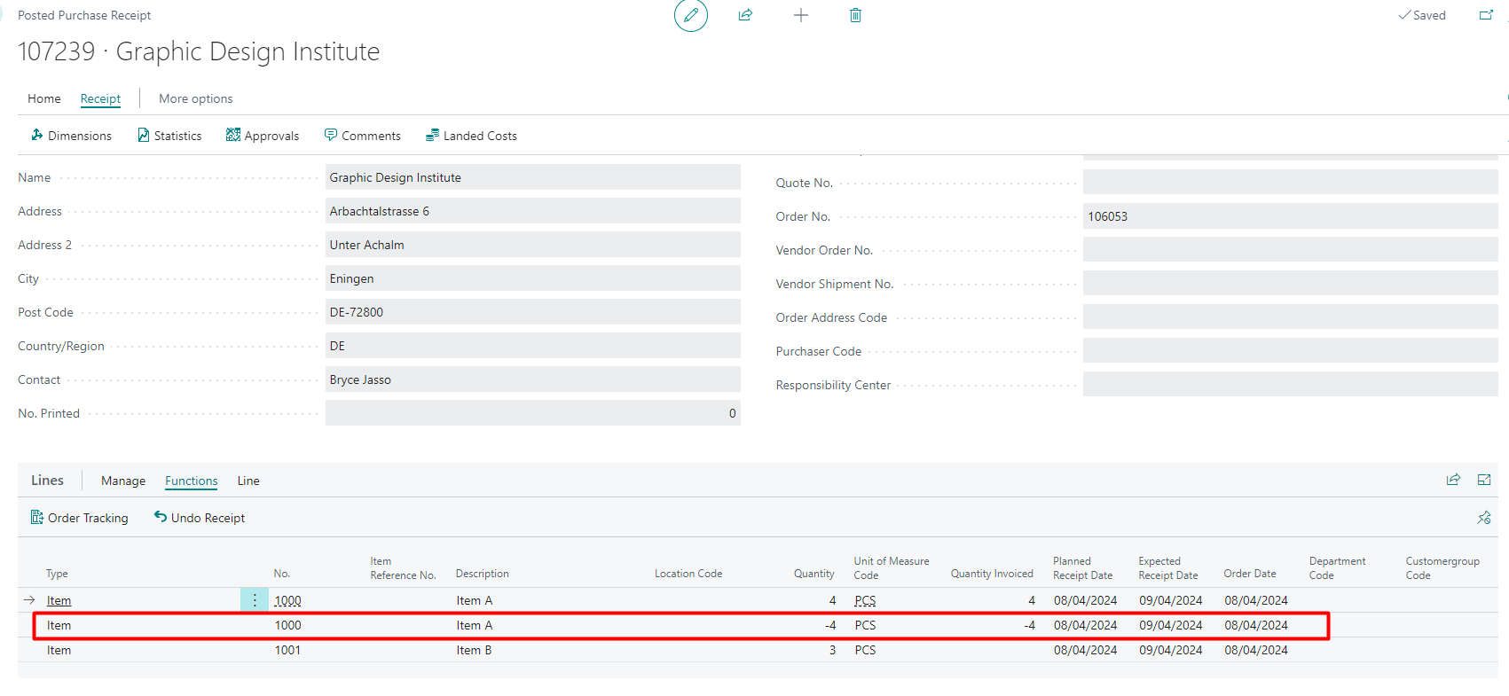Click the pencil edit icon
Screen dimensions: 1509x696
tap(690, 15)
